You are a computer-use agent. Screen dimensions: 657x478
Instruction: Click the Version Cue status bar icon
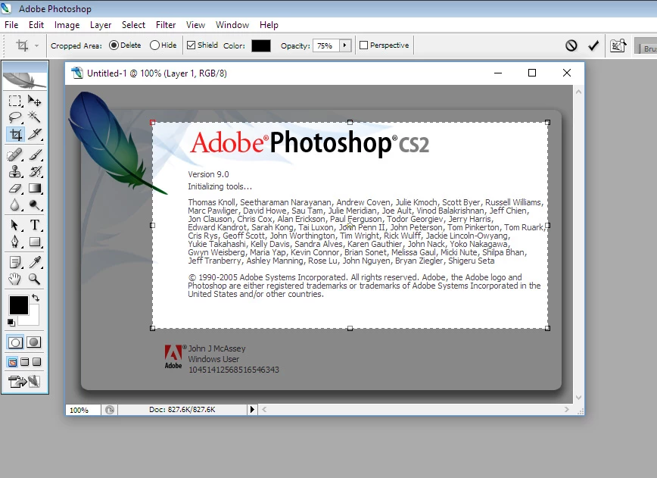(x=110, y=410)
